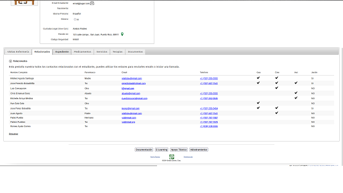Select the Romeo Ayala Correa name cell

20,127
